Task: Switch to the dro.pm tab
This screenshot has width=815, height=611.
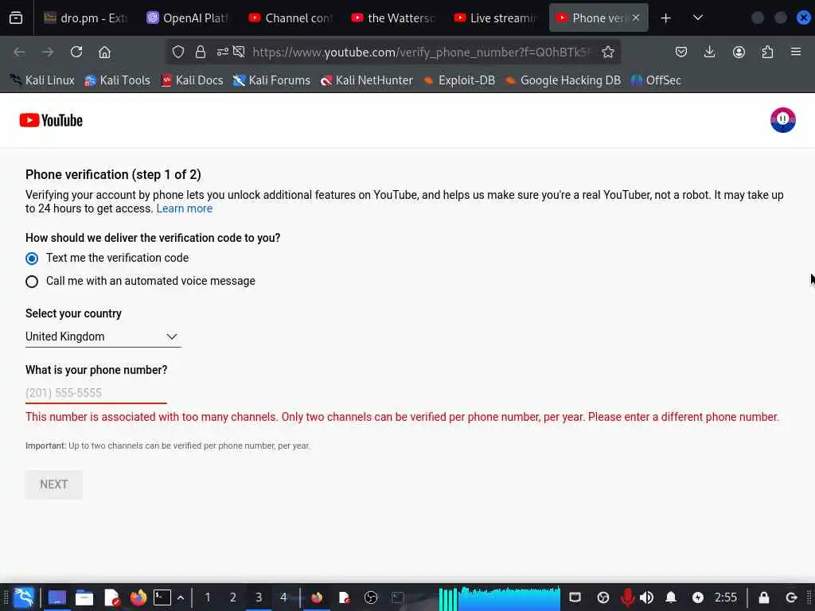Action: tap(85, 18)
